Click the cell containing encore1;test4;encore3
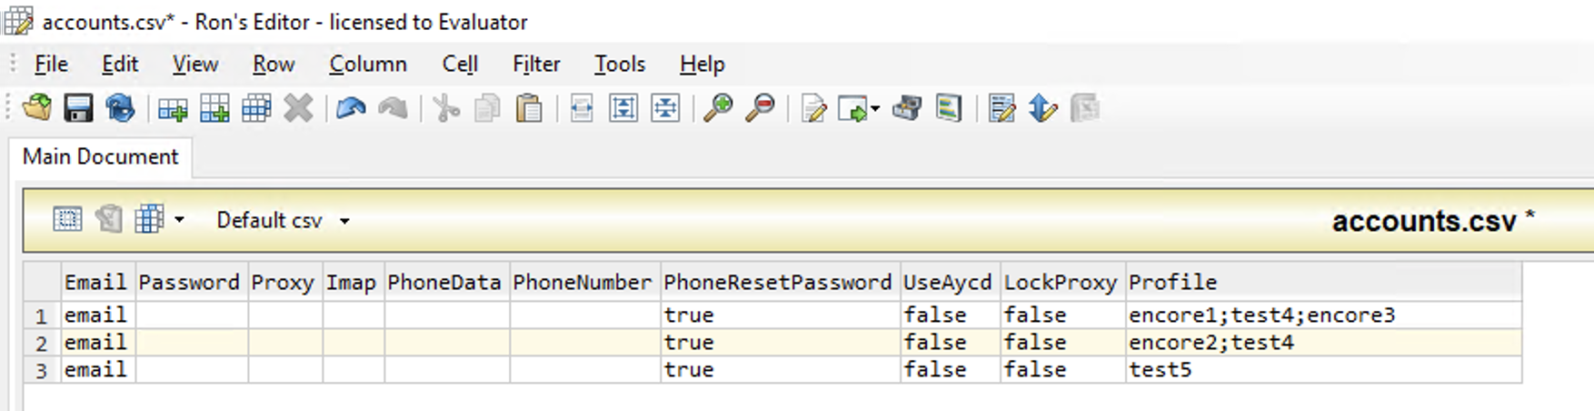Image resolution: width=1594 pixels, height=411 pixels. pyautogui.click(x=1260, y=316)
